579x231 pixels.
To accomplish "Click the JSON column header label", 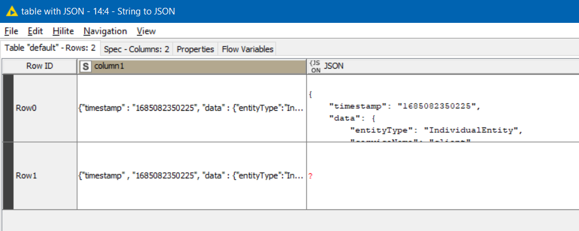I will click(334, 66).
